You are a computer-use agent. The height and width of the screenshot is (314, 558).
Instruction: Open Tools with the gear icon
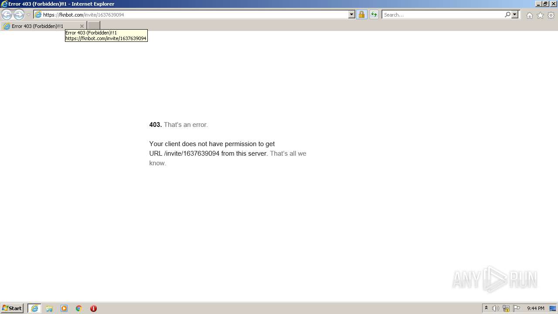(x=551, y=15)
